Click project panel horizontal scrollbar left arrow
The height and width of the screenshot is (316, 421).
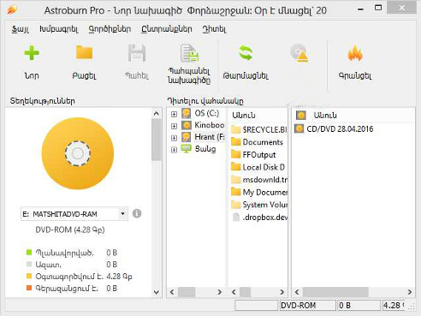[x=297, y=292]
